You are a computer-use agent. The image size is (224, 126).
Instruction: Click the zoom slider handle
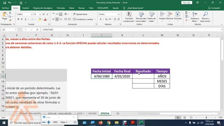click(206, 118)
